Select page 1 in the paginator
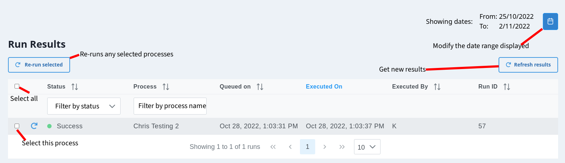This screenshot has height=163, width=565. [x=308, y=147]
